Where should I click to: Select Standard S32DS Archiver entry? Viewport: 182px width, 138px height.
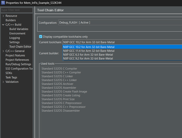pyautogui.click(x=57, y=84)
